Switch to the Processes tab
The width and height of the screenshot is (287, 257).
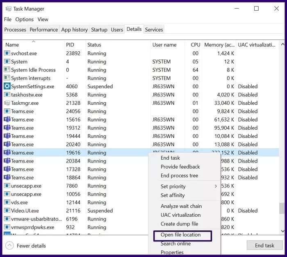15,30
